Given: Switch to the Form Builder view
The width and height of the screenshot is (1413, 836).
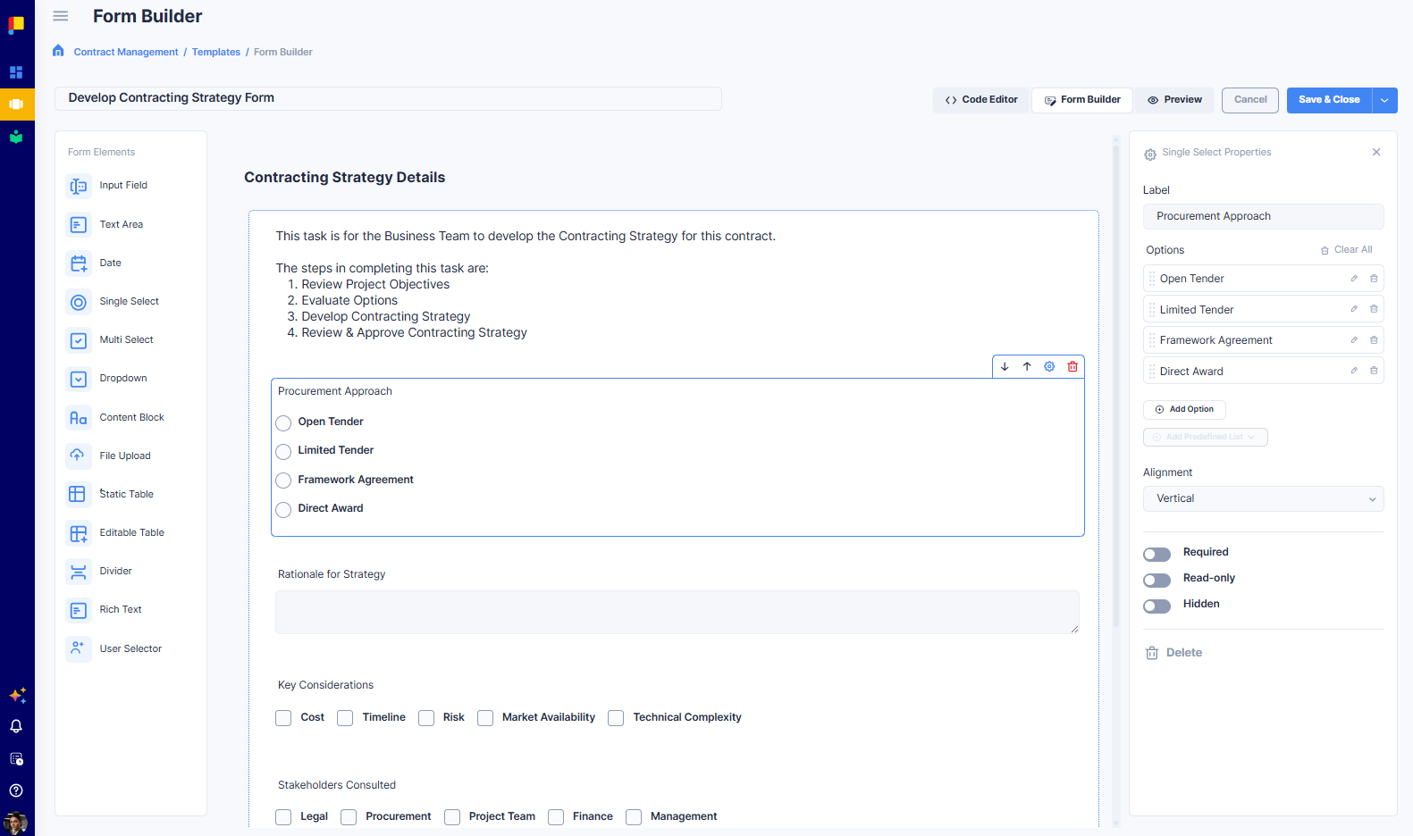Looking at the screenshot, I should (1082, 100).
